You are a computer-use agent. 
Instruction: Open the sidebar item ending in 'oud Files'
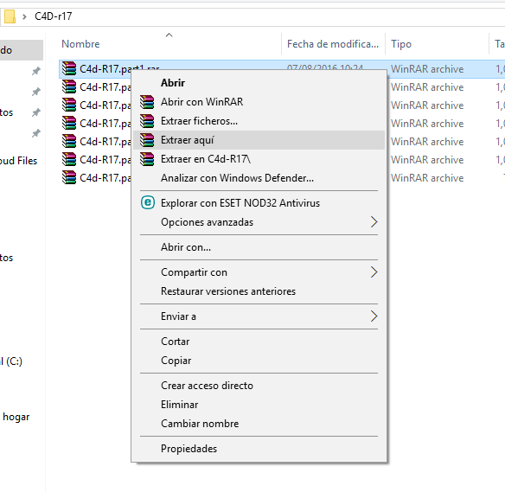click(x=19, y=160)
